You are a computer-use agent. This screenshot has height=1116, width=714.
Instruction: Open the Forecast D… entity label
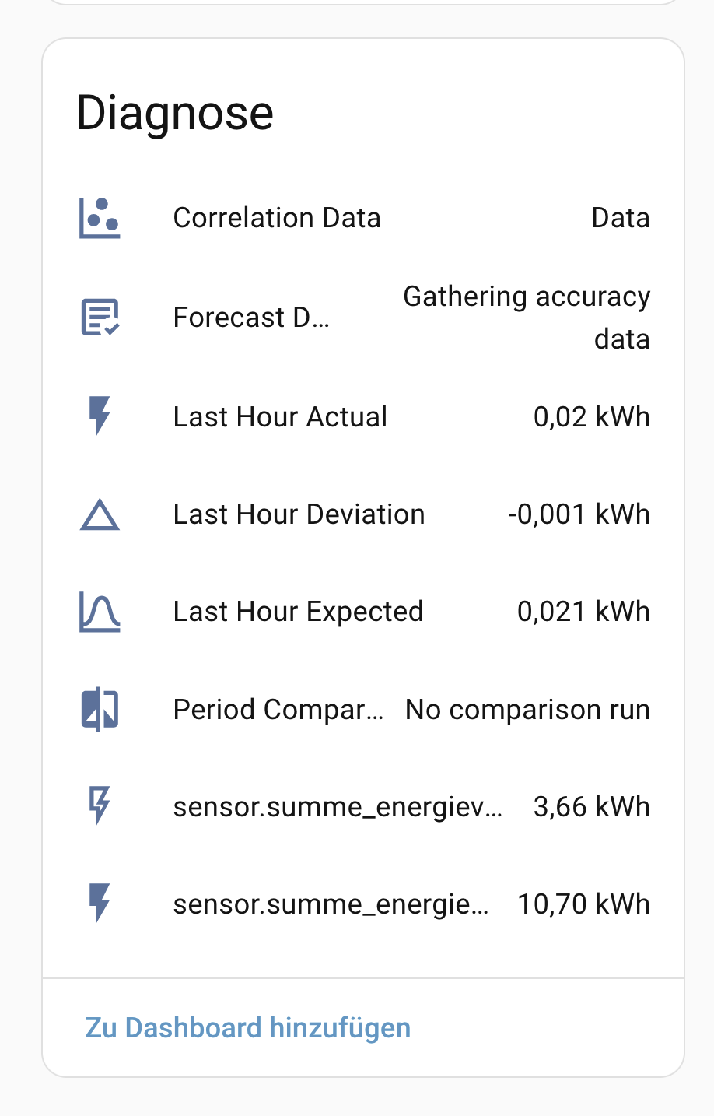coord(251,318)
